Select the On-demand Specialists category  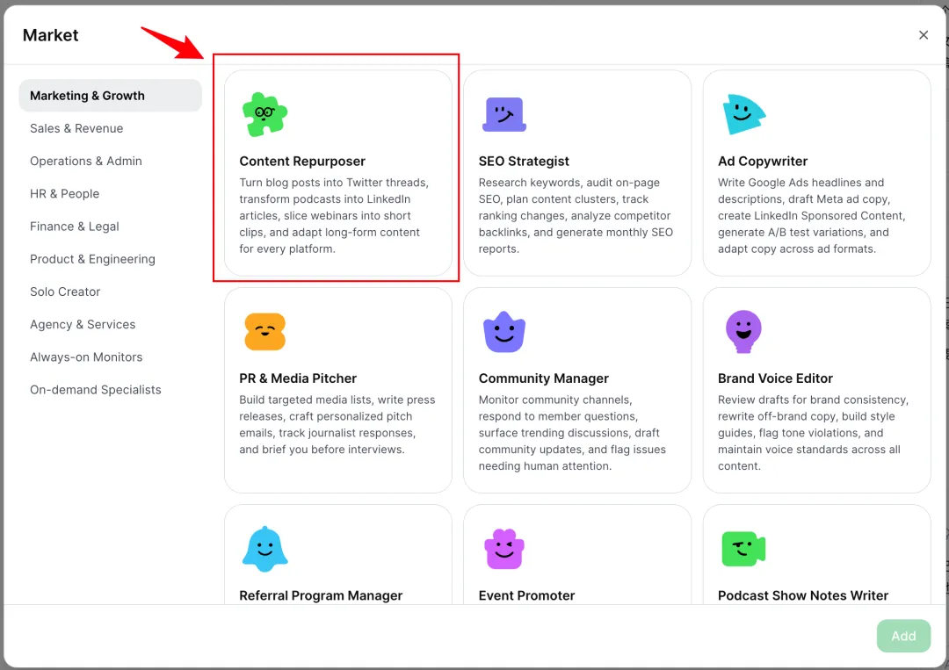(x=96, y=389)
